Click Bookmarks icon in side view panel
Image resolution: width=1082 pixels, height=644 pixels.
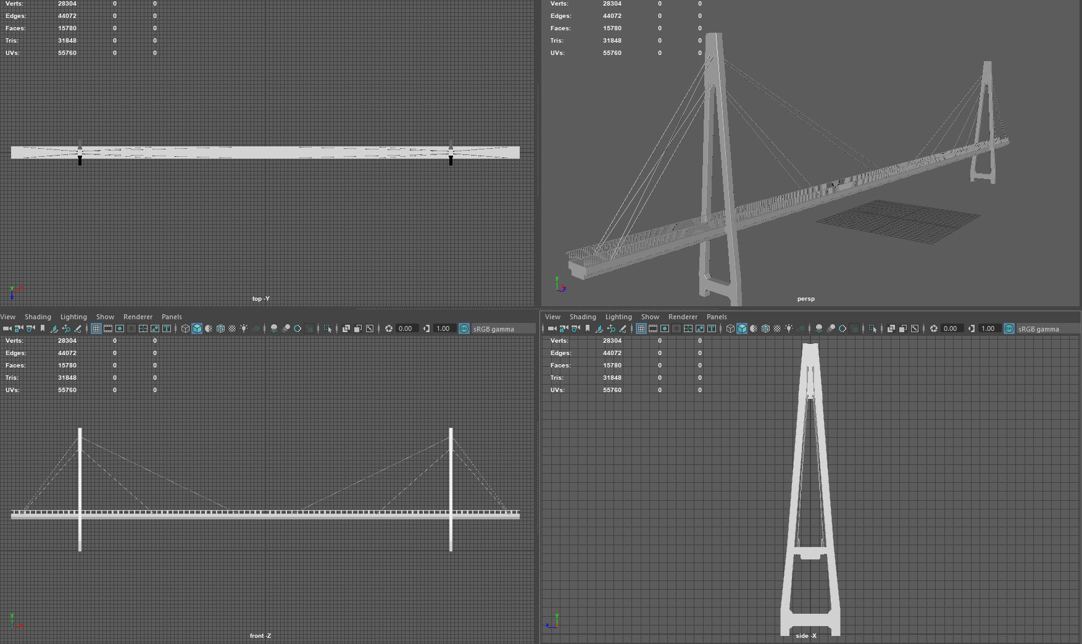[x=588, y=328]
